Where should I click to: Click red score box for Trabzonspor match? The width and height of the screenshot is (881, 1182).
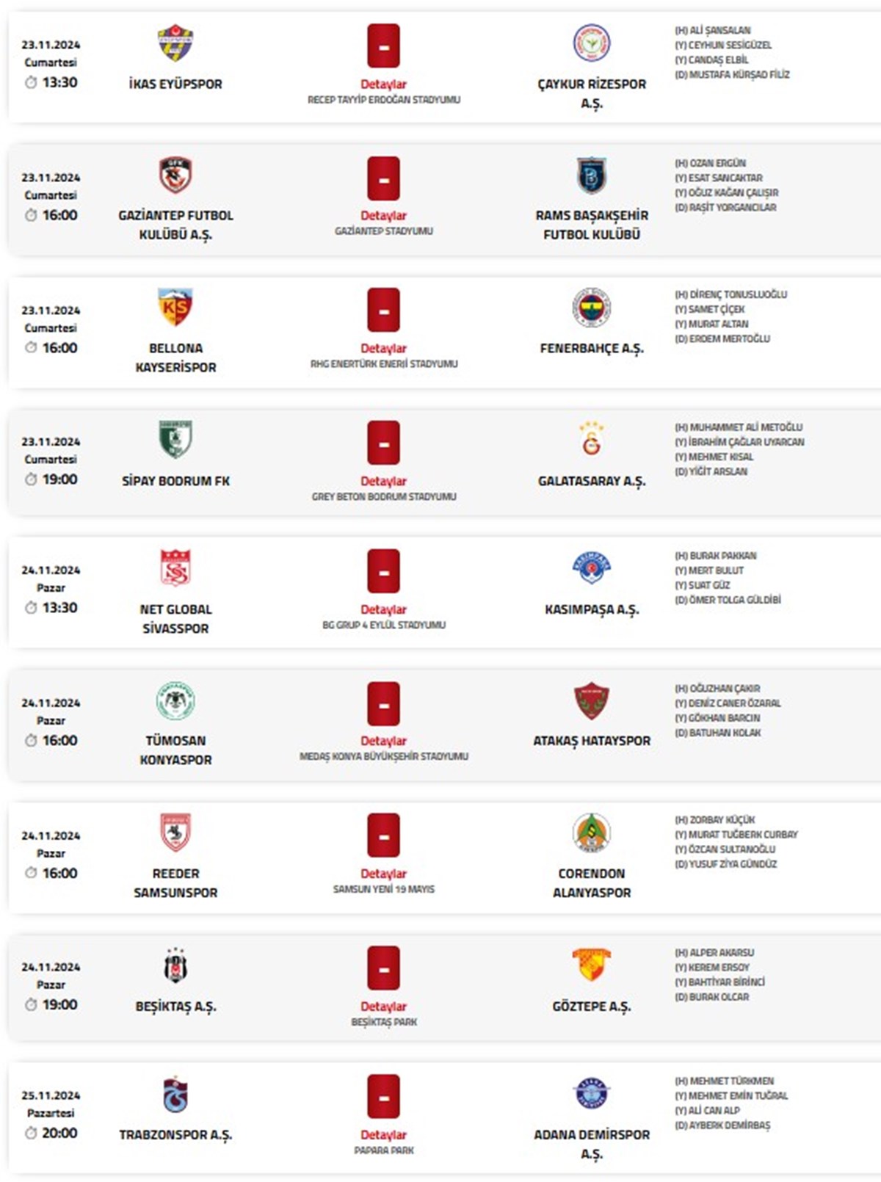pos(383,1096)
